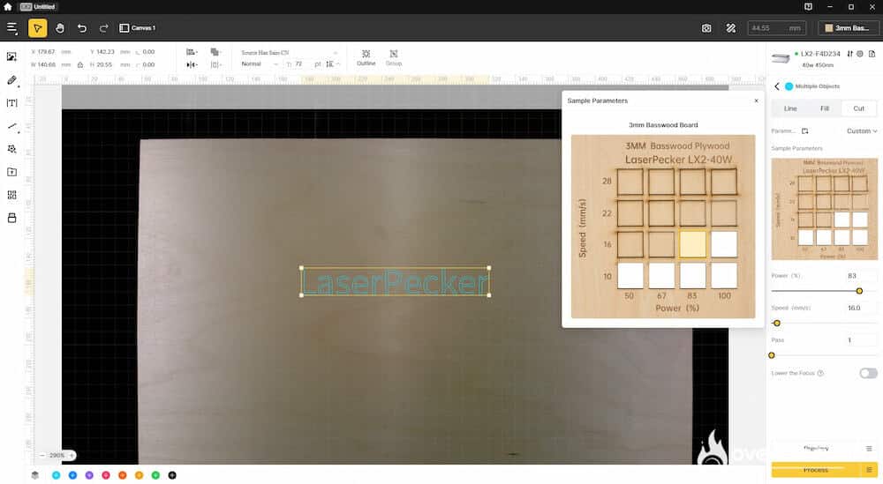Screen dimensions: 883x484
Task: Open the arrange order dropdown
Action: click(x=215, y=52)
